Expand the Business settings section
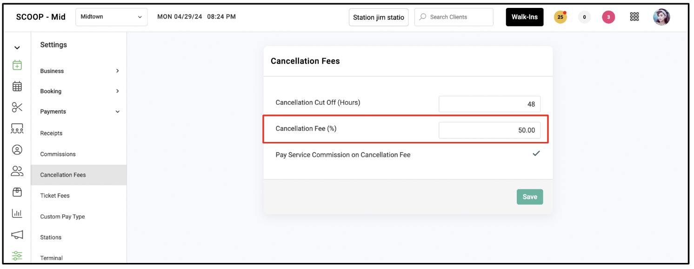The image size is (694, 269). [x=80, y=71]
